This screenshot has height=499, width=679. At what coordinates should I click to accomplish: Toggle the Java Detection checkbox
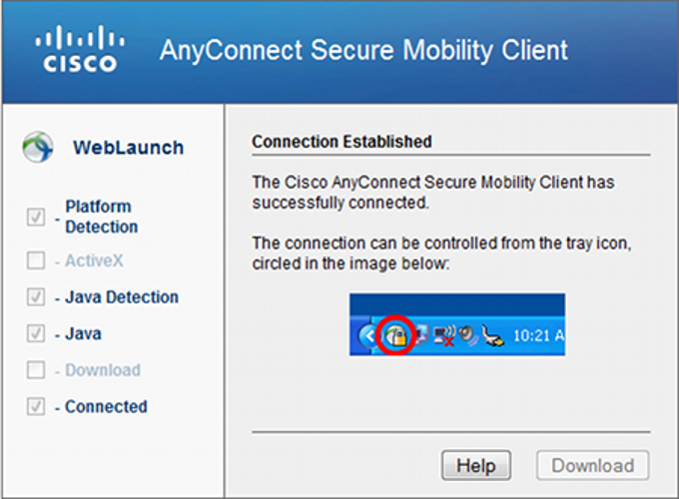coord(36,297)
